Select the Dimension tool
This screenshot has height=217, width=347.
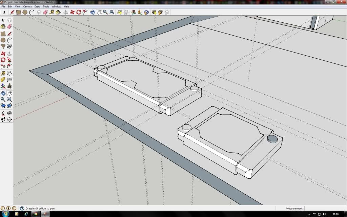point(9,73)
